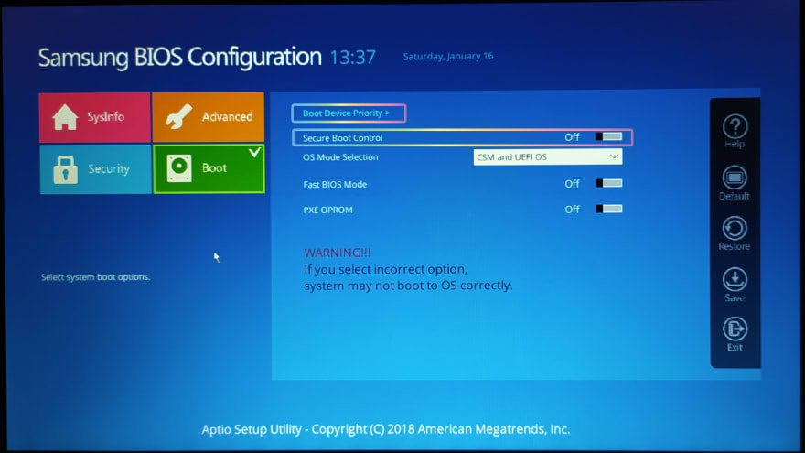This screenshot has width=805, height=453.
Task: Open OS Mode Selection dropdown
Action: coord(548,157)
